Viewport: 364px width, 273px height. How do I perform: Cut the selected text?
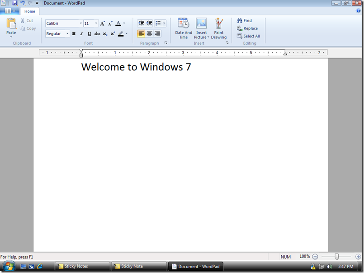(27, 21)
